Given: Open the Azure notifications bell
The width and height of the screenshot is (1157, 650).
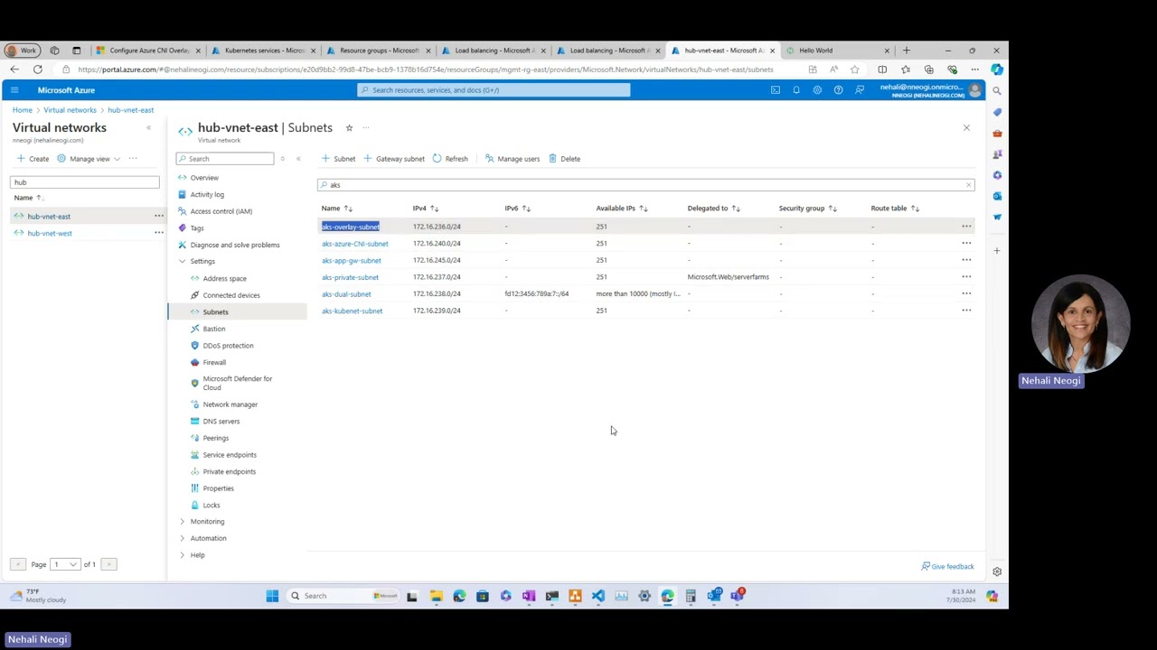Looking at the screenshot, I should coord(796,90).
